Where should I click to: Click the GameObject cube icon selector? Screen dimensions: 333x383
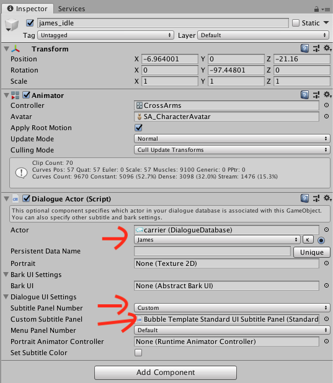click(x=12, y=25)
